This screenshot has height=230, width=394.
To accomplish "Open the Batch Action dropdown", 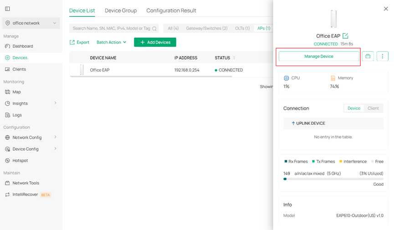I will (111, 42).
